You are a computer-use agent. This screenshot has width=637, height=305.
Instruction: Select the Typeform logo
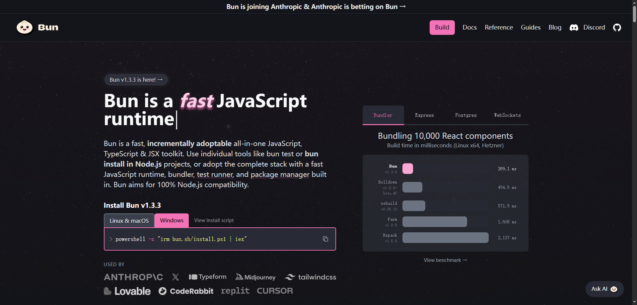click(207, 276)
